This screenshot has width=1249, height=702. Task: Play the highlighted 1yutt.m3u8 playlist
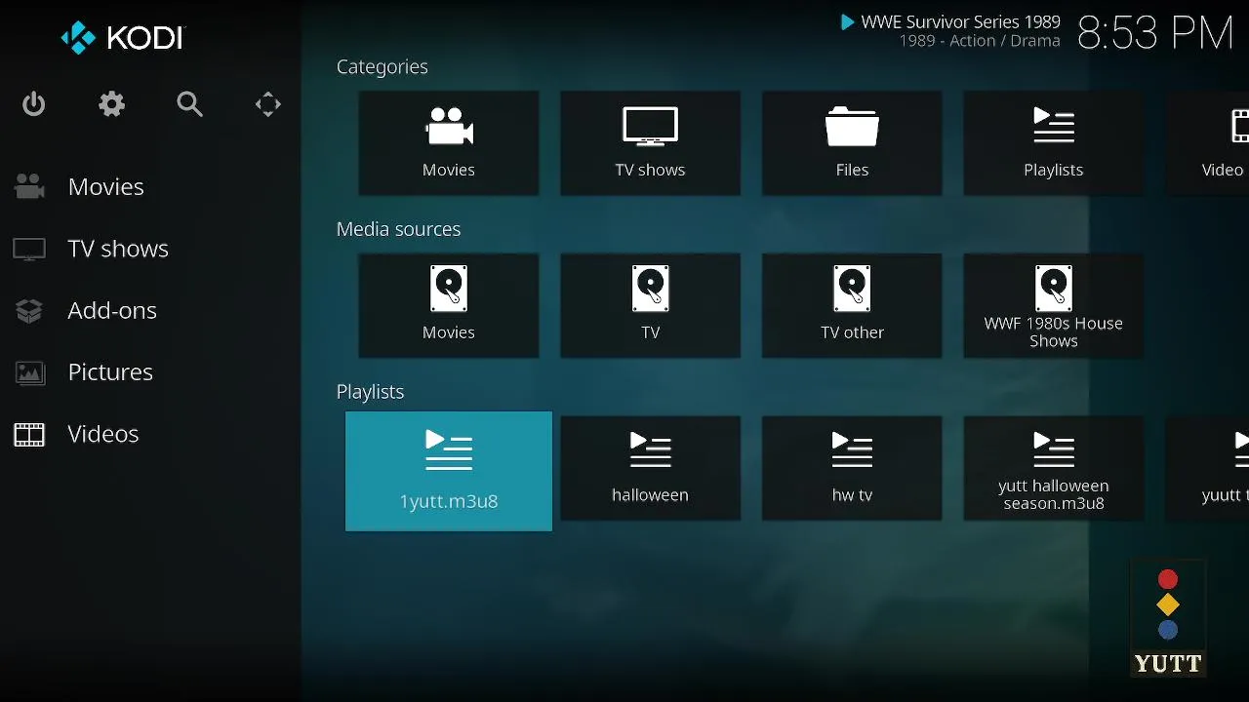coord(449,471)
